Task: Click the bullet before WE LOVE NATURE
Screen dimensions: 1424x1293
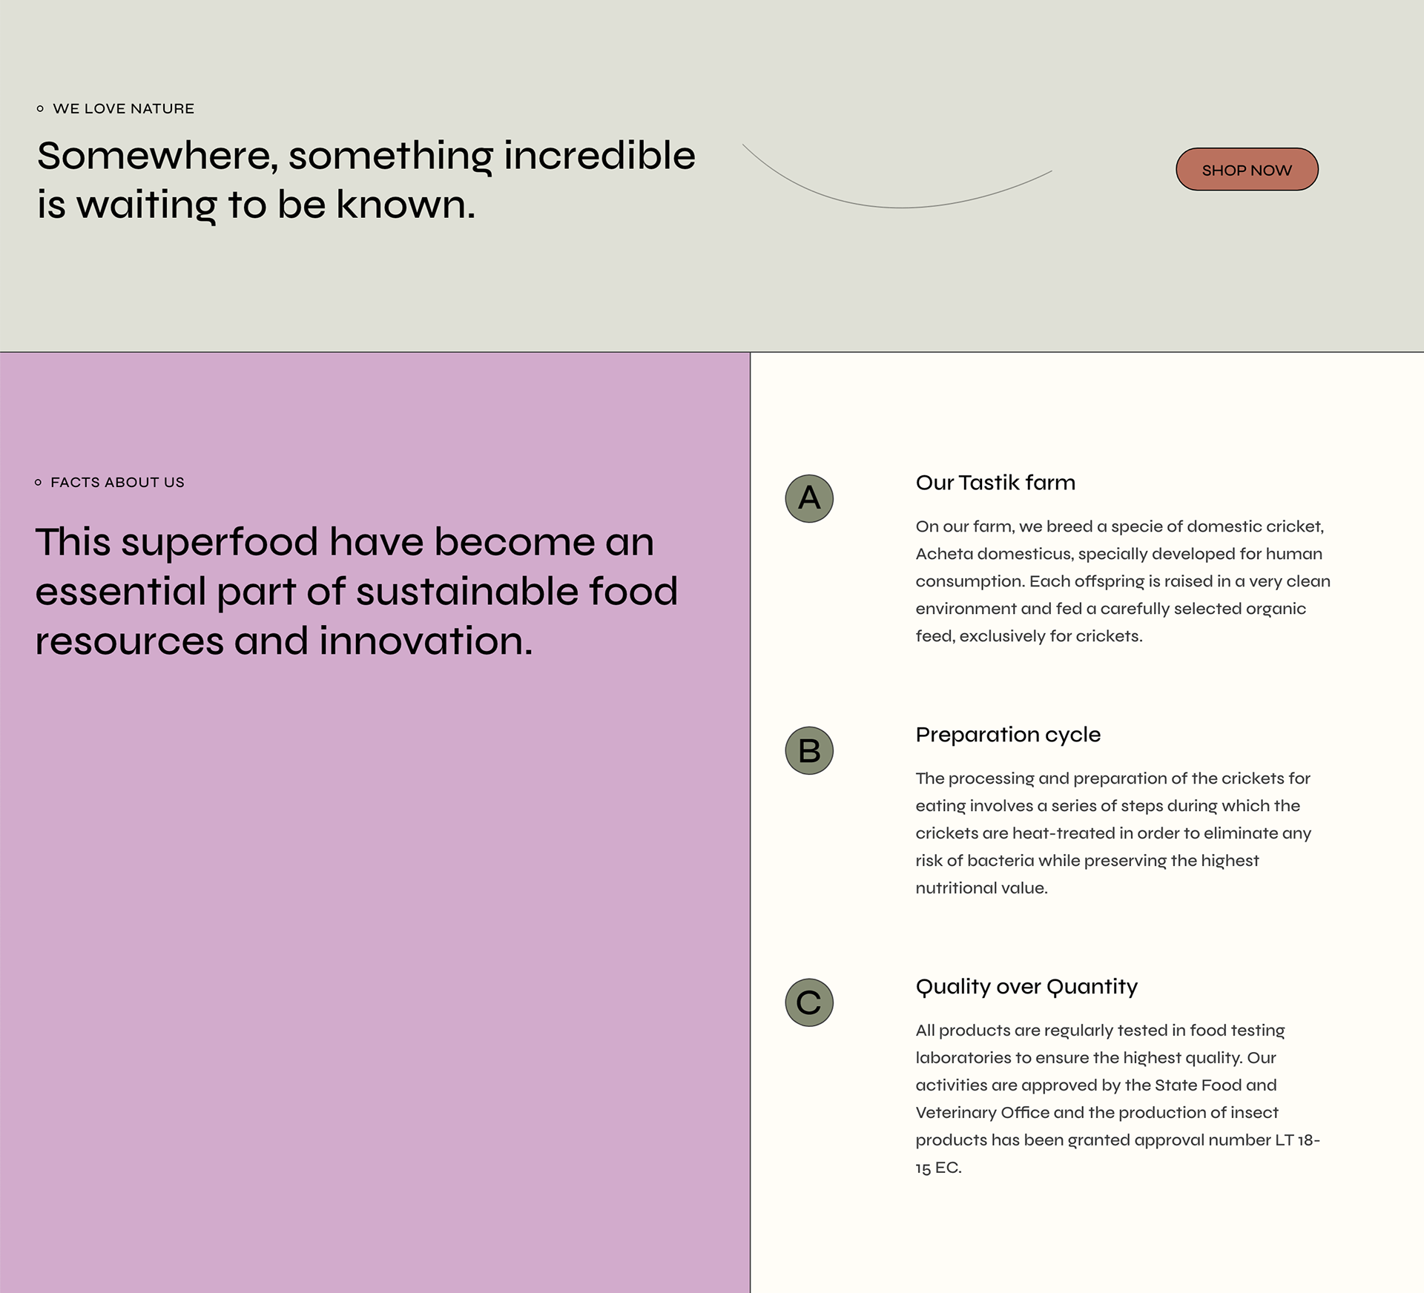Action: pyautogui.click(x=40, y=109)
